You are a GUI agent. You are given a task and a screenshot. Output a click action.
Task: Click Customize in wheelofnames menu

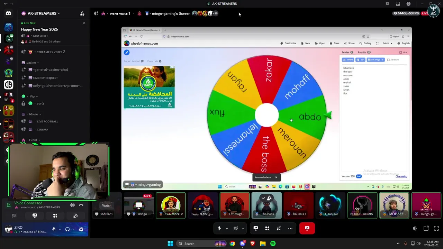[288, 44]
